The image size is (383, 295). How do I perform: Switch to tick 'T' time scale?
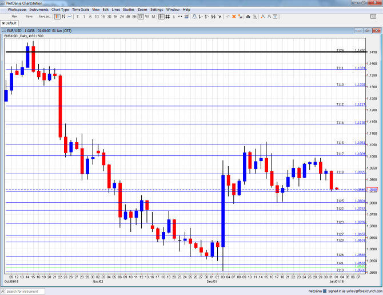coord(78,17)
